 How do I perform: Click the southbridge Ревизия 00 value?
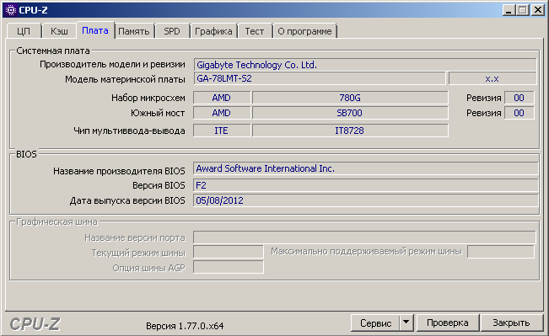coord(519,113)
